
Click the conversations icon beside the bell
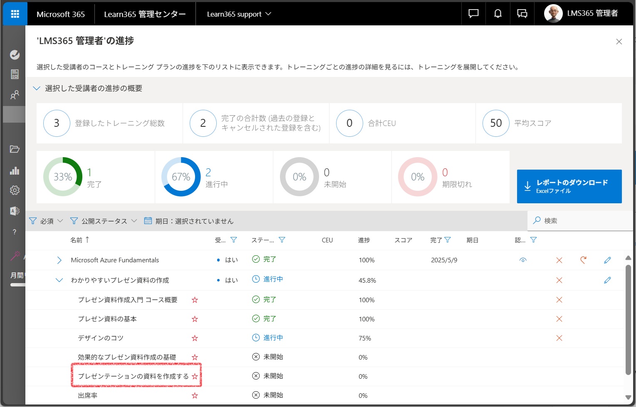(x=522, y=14)
